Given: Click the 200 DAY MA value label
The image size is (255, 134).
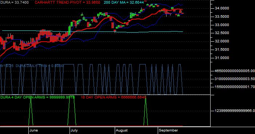Looking at the screenshot, I should (124, 3).
